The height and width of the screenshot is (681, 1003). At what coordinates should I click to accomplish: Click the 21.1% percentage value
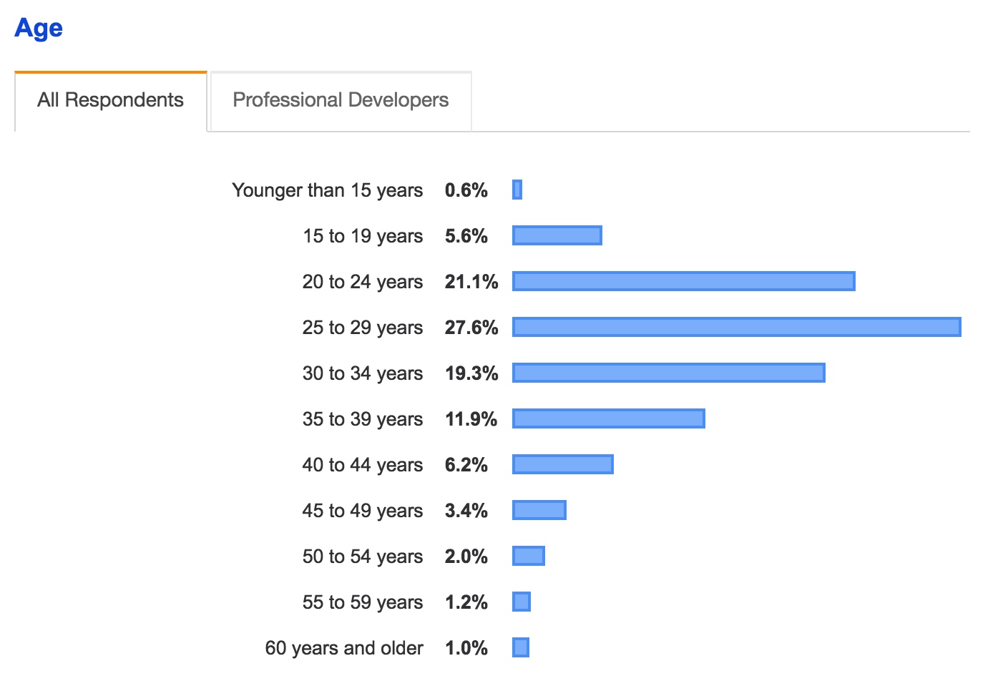(x=471, y=282)
